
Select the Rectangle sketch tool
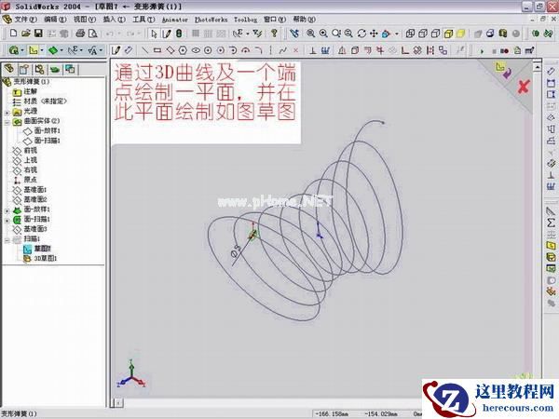click(x=157, y=49)
